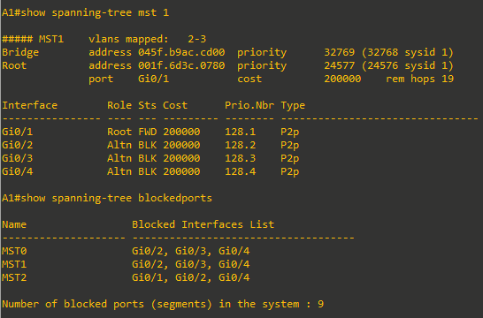The width and height of the screenshot is (483, 318).
Task: Click the MST1 row name in blockedports
Action: click(x=14, y=264)
